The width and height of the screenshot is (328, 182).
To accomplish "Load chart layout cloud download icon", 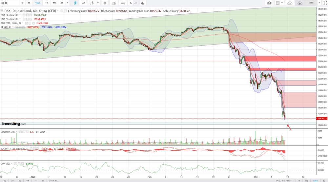I will [x=290, y=3].
